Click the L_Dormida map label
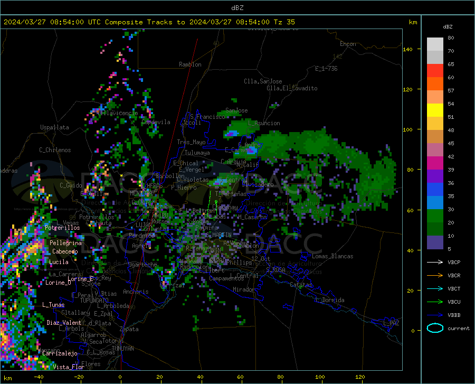 tap(330, 300)
